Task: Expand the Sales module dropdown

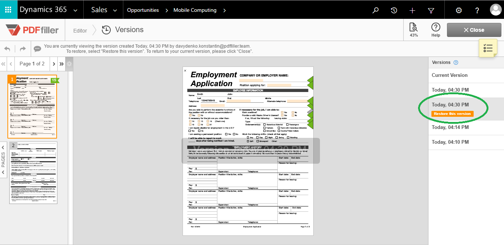Action: (x=115, y=10)
